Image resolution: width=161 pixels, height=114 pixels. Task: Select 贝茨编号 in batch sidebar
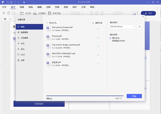coord(29,38)
